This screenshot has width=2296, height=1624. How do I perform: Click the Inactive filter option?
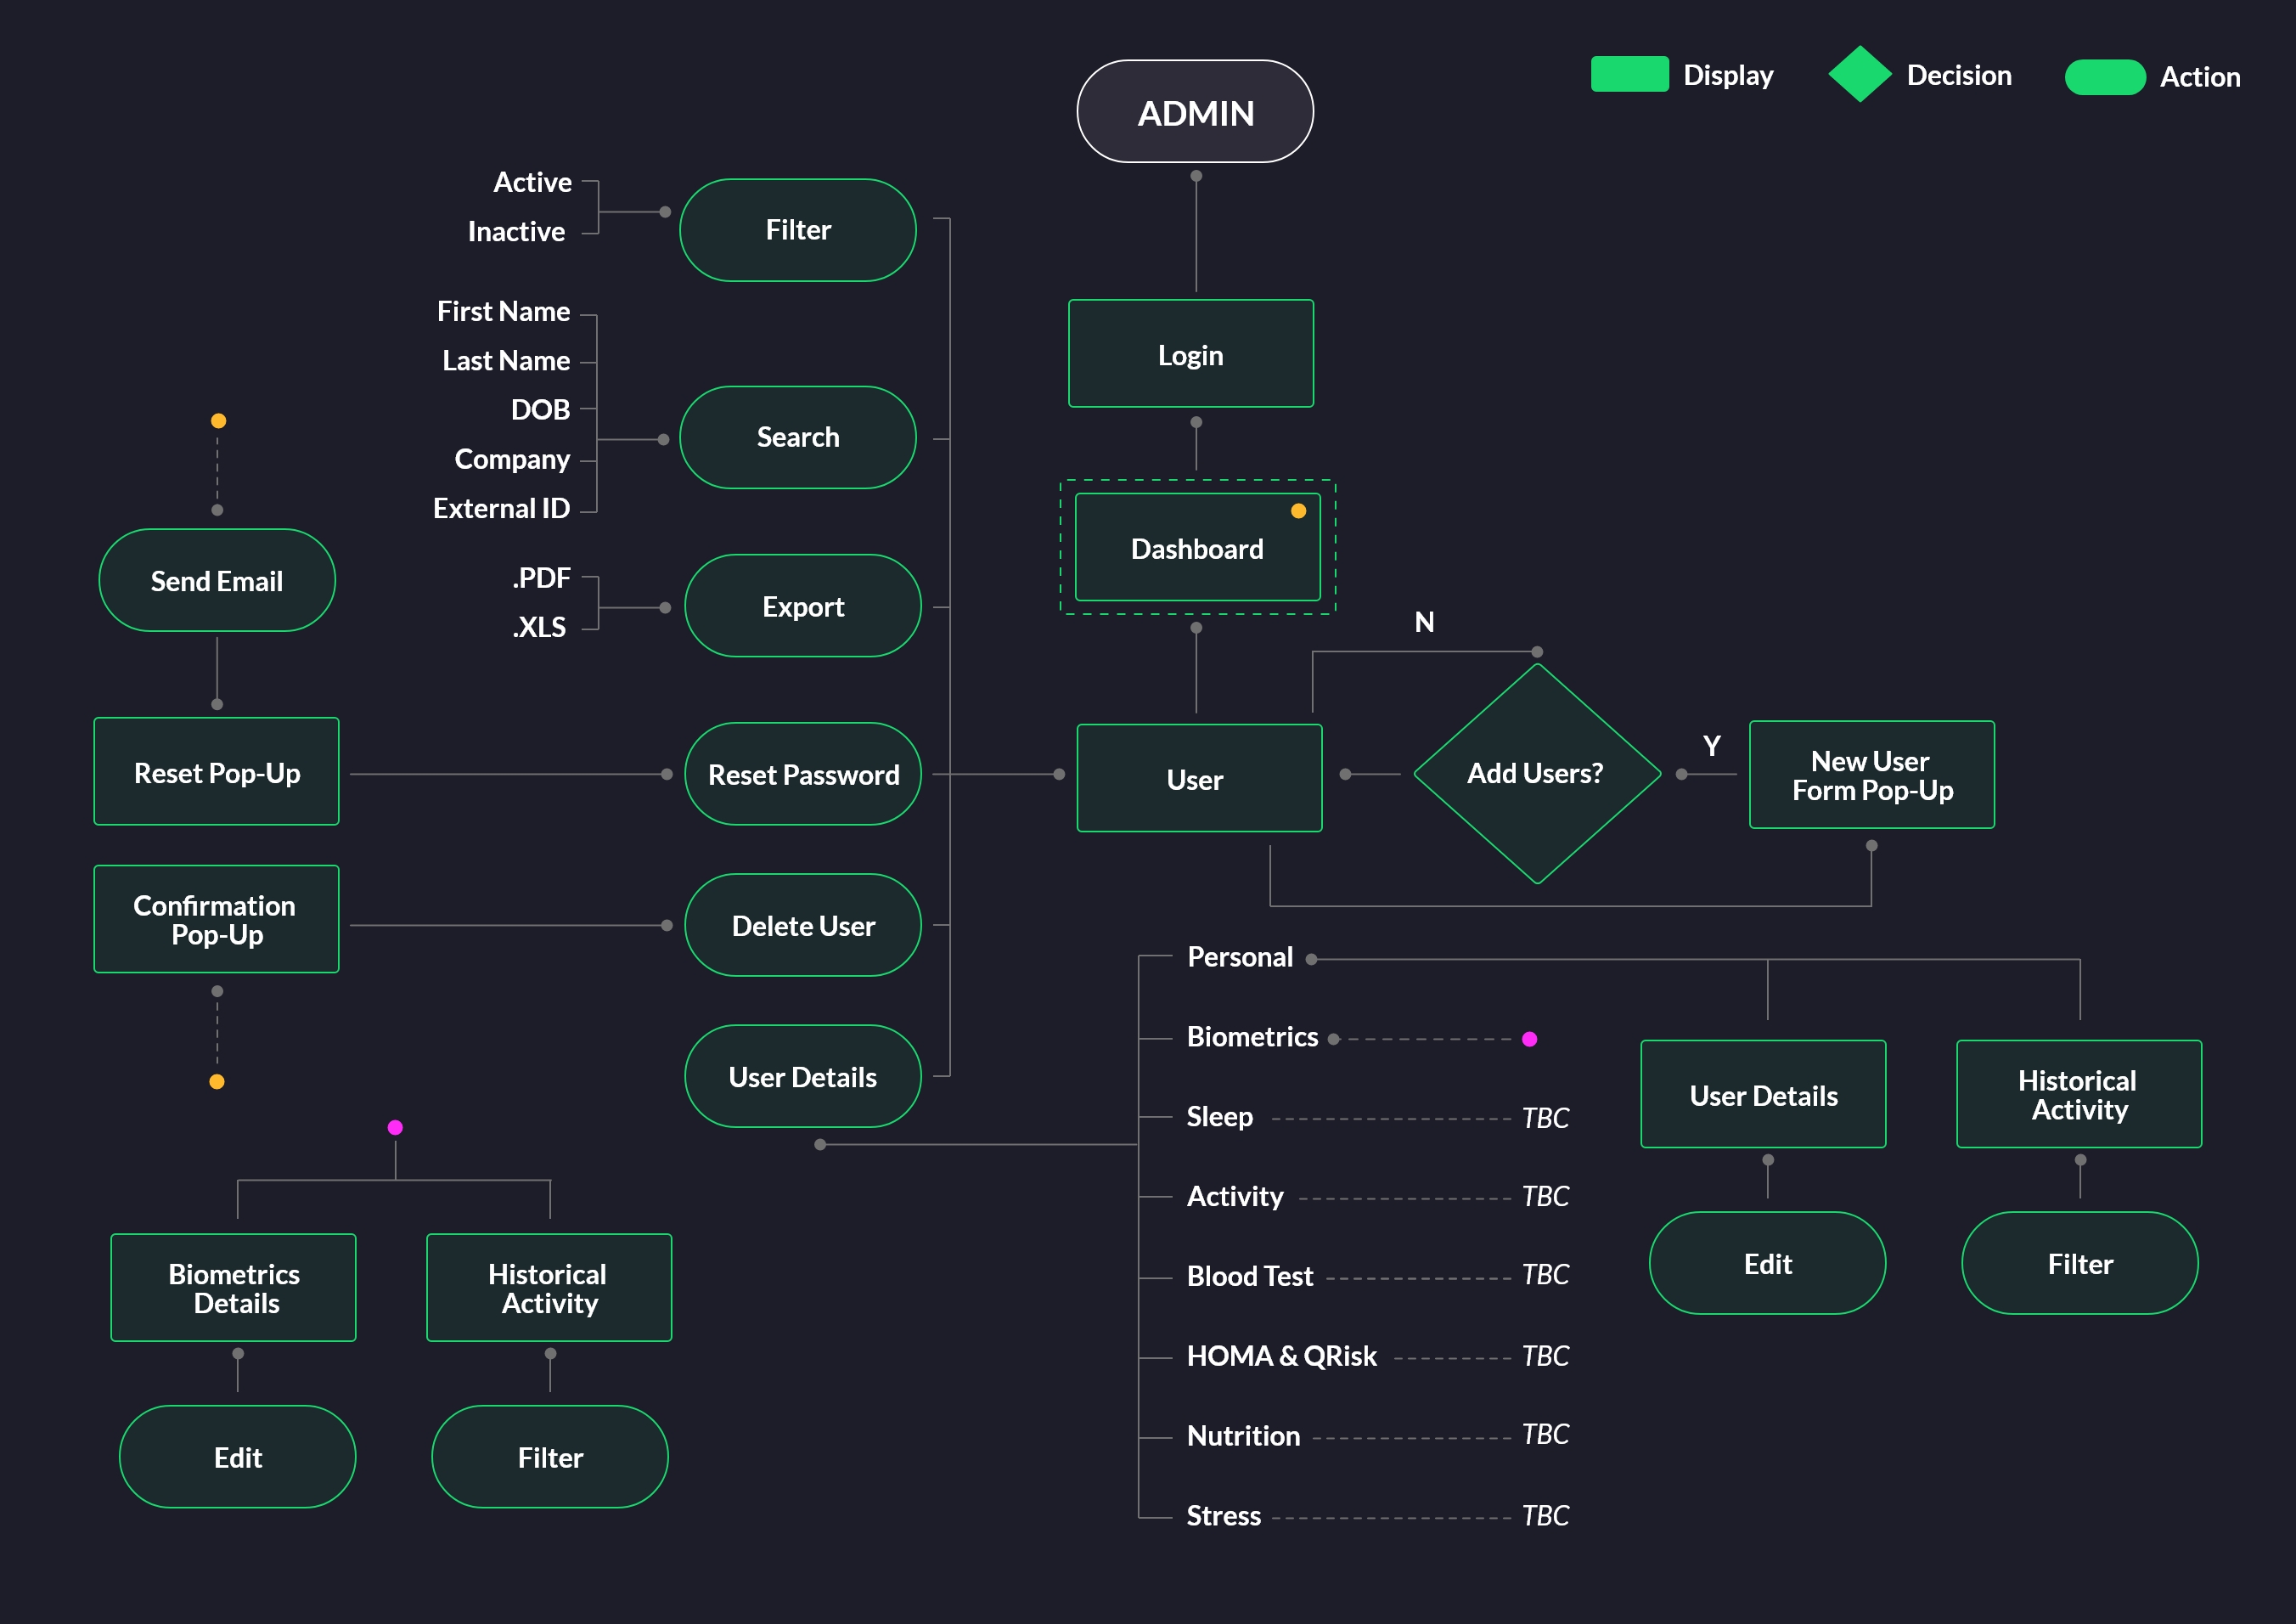point(516,231)
